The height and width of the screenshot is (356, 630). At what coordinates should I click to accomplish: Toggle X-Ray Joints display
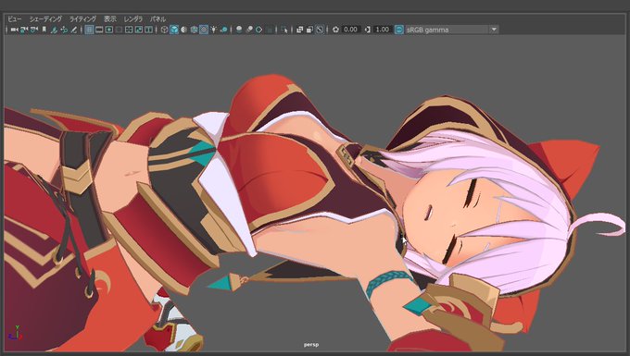coord(320,30)
